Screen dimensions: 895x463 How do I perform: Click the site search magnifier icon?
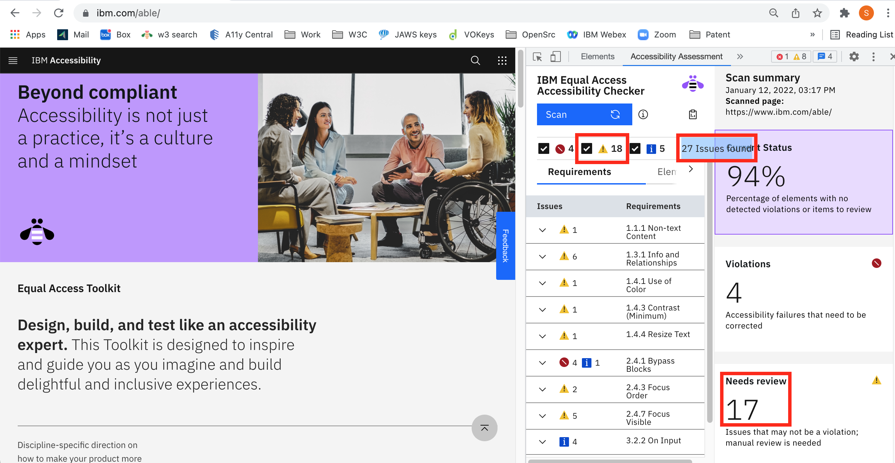[x=475, y=61]
